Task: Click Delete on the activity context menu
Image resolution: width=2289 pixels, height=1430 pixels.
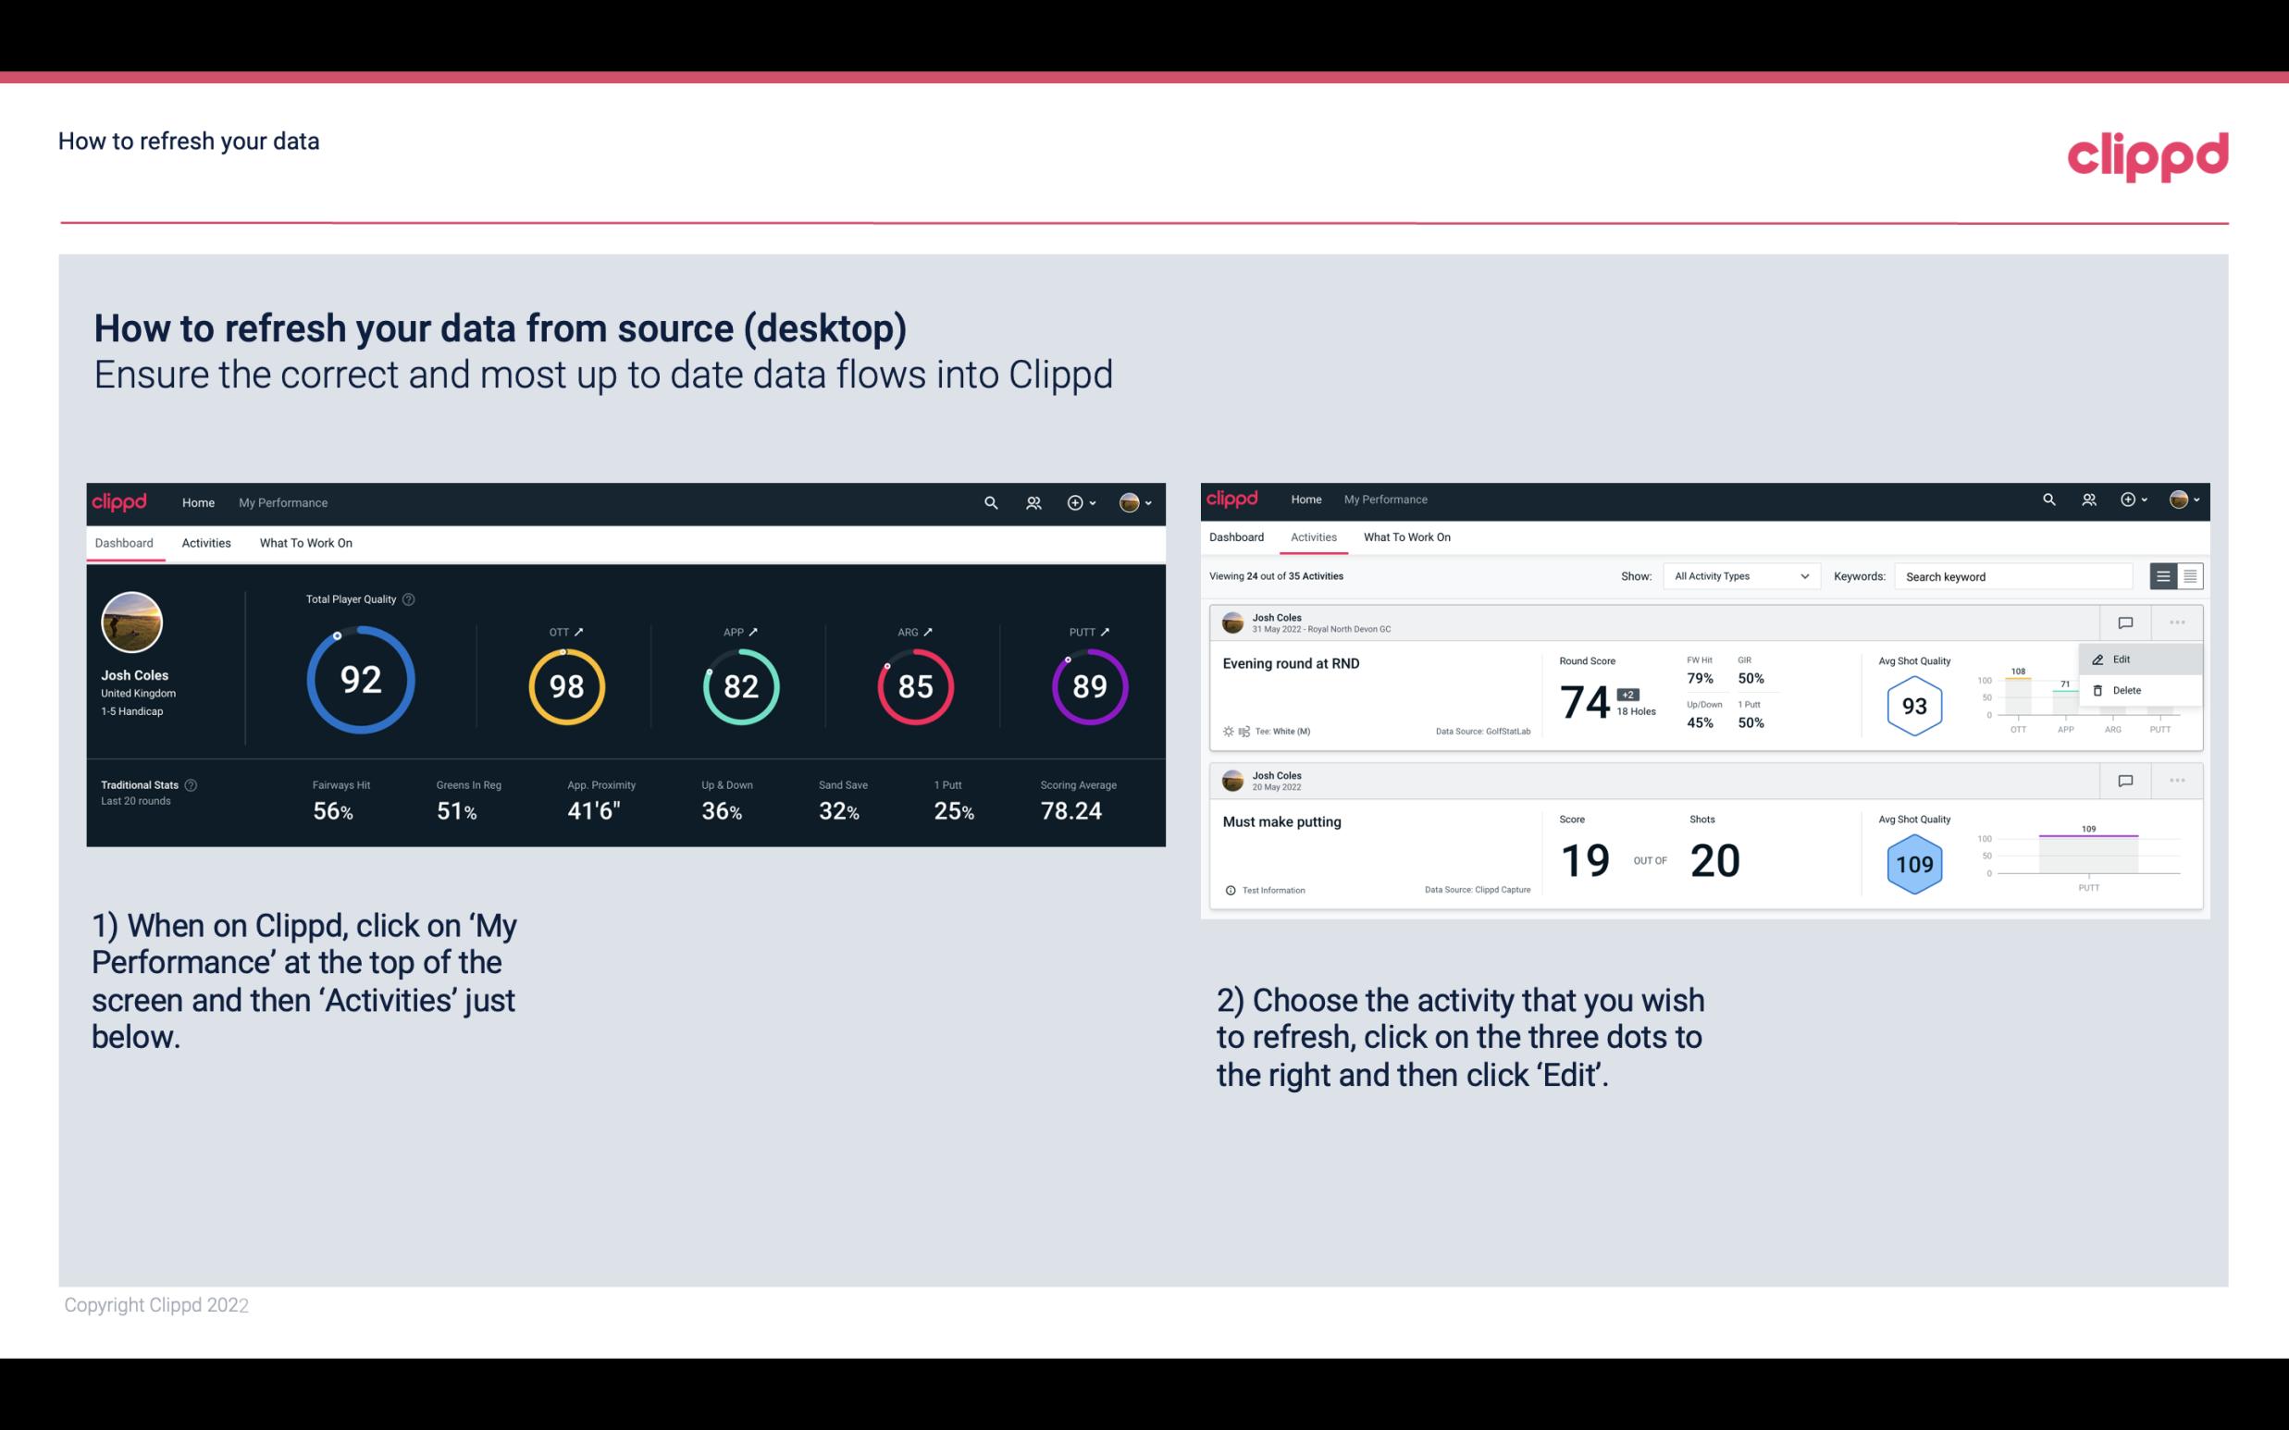Action: point(2127,690)
